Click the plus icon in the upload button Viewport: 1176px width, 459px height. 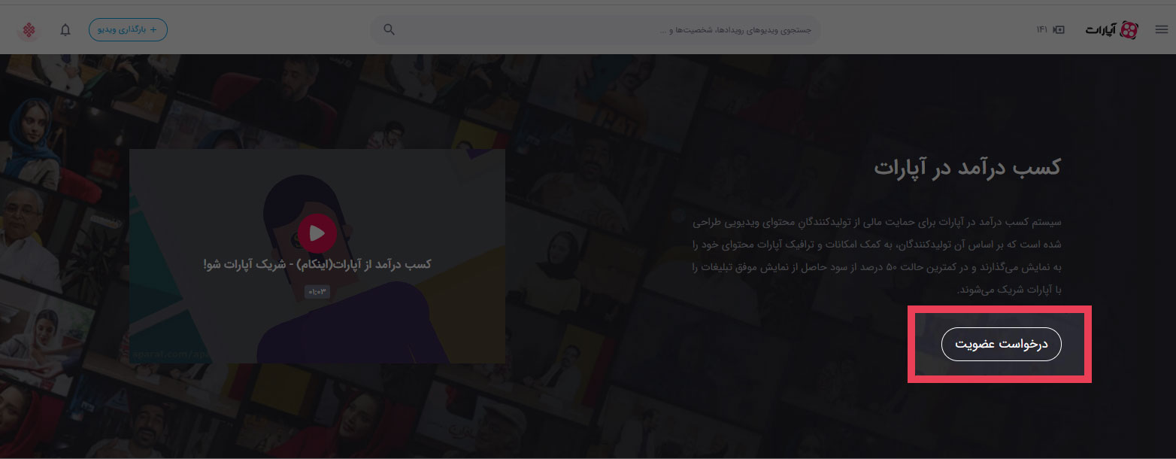pyautogui.click(x=154, y=30)
